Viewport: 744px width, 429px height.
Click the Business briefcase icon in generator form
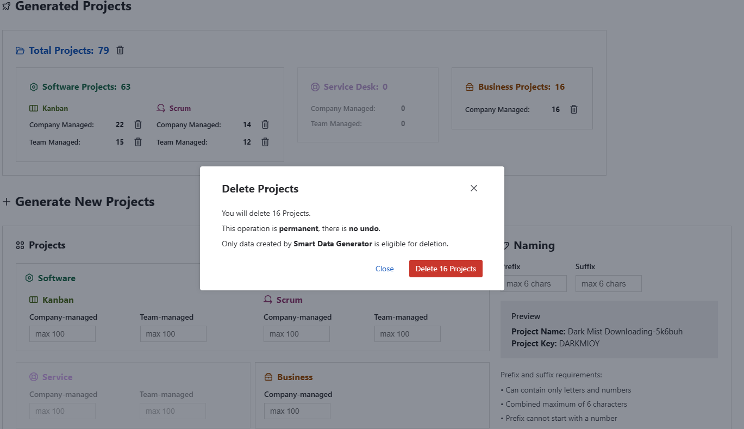tap(268, 377)
